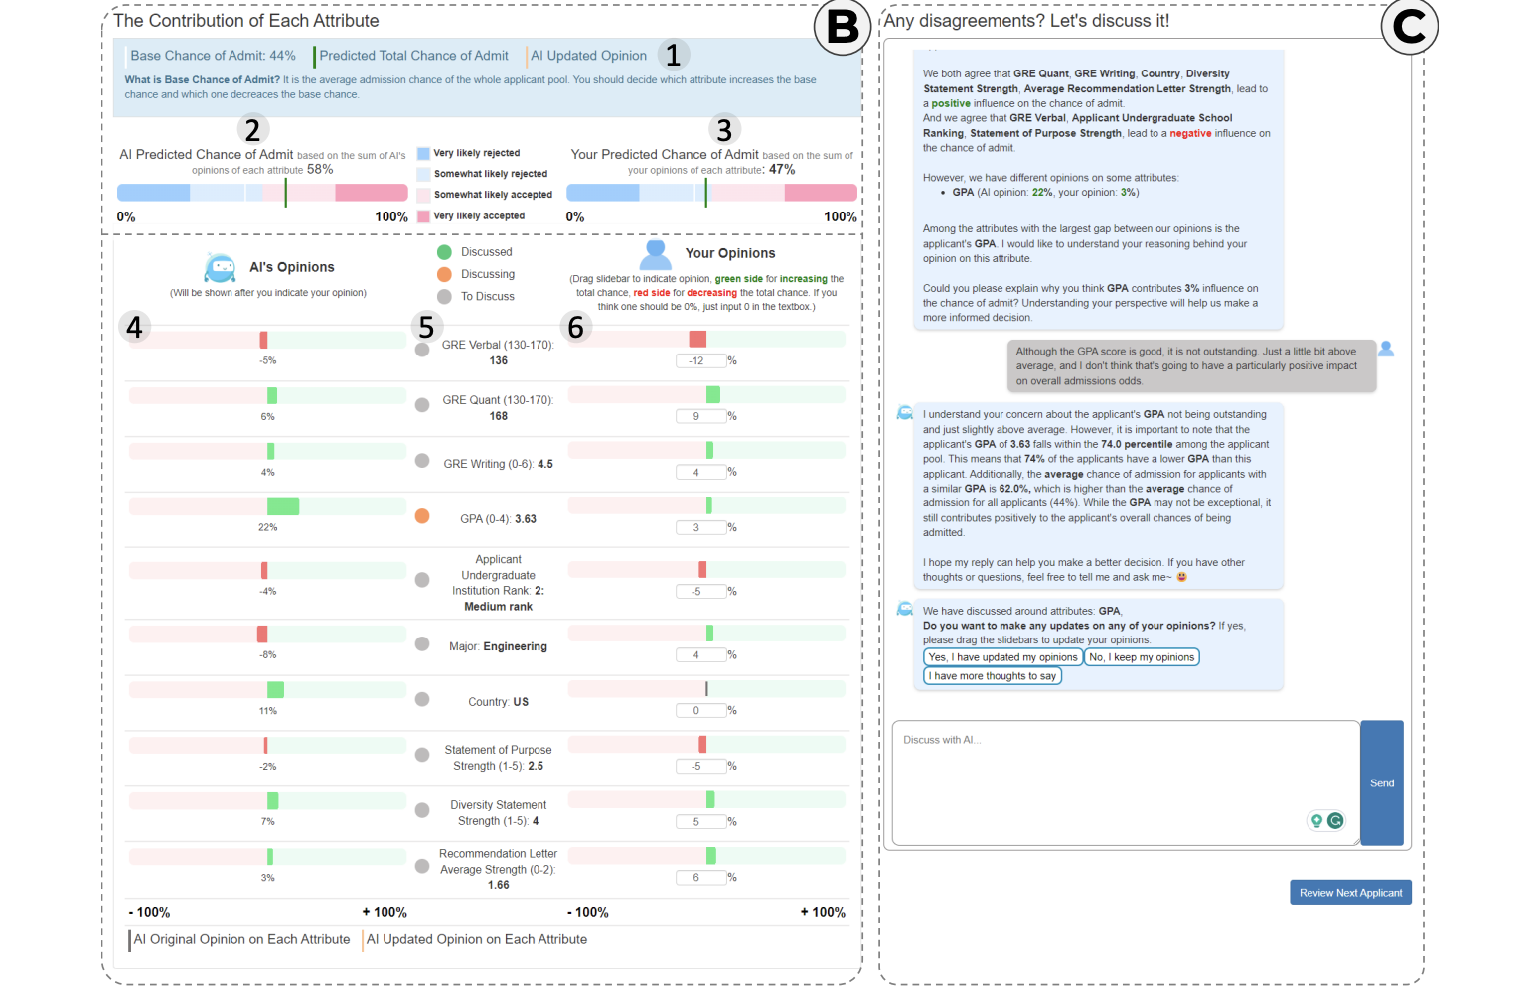Click the robot avatar beside the GPA explanation message
This screenshot has height=993, width=1540.
(x=905, y=413)
